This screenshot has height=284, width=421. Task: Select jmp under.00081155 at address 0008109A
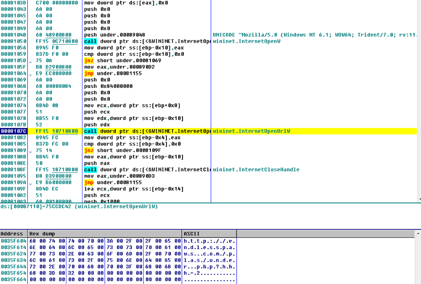[113, 183]
